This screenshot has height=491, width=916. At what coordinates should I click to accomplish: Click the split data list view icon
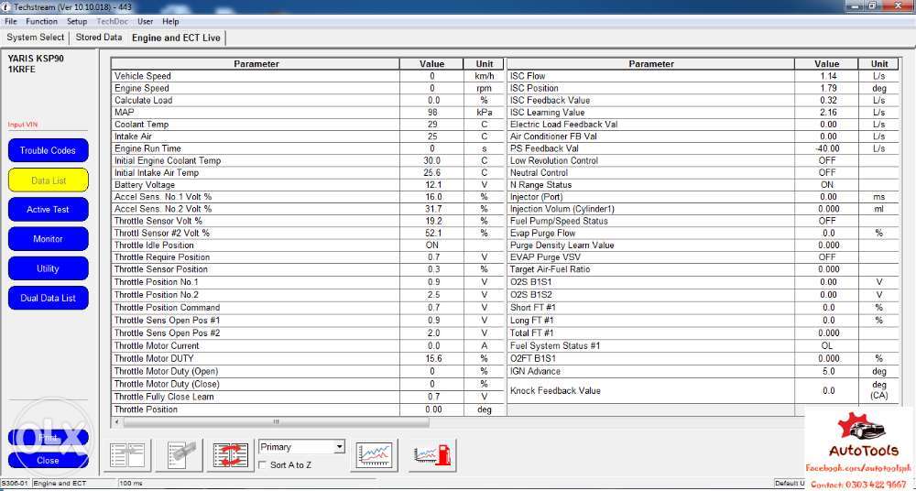[x=130, y=454]
